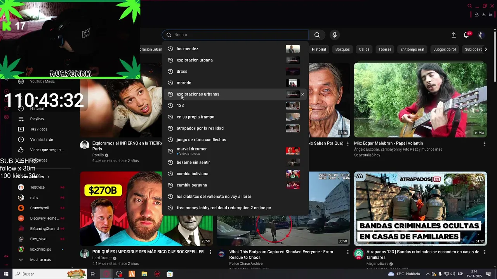Open the Eloy_Maxi channel subscription

coord(39,239)
